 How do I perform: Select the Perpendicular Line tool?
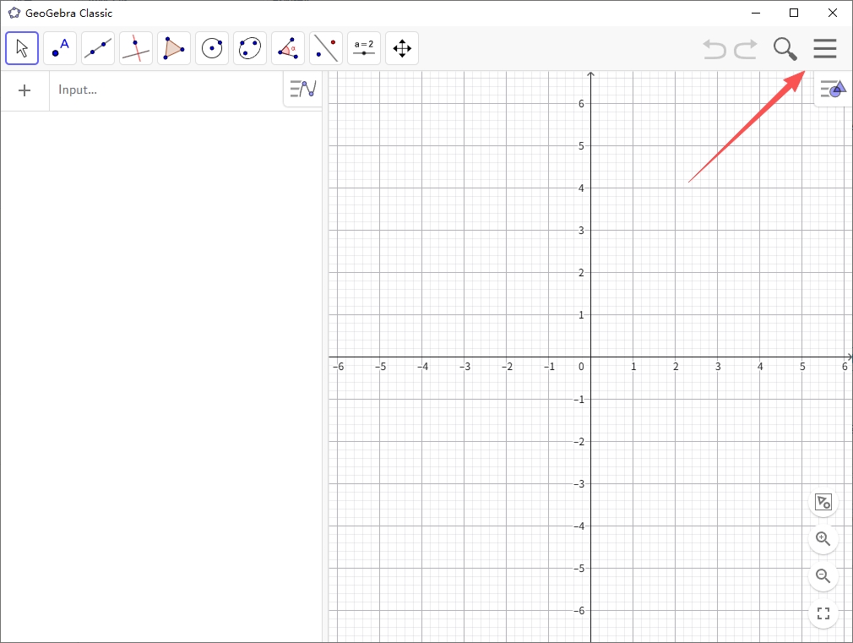(x=136, y=48)
